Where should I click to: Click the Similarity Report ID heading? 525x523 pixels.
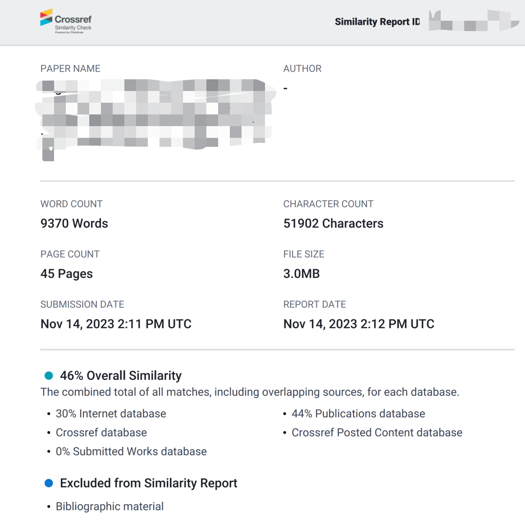pos(377,22)
